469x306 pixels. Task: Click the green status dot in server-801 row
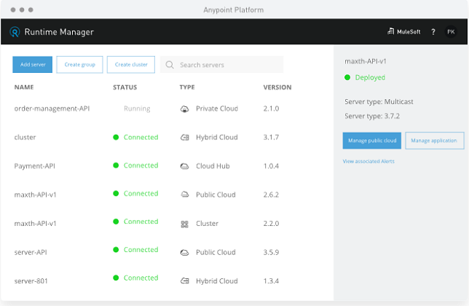pos(116,278)
